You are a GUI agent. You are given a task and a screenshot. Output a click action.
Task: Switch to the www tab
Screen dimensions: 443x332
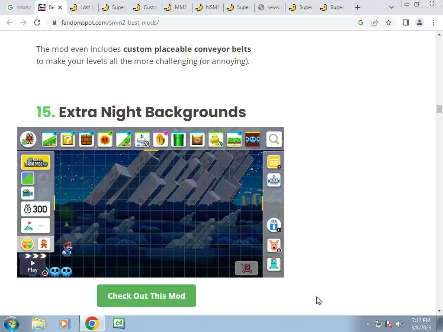click(270, 7)
